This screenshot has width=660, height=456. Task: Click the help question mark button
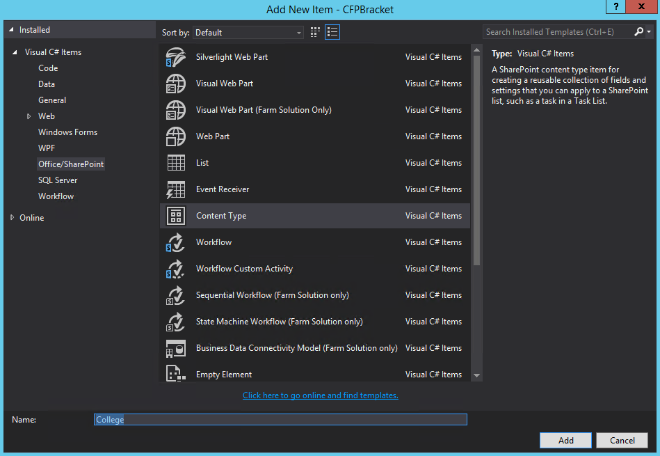tap(615, 6)
